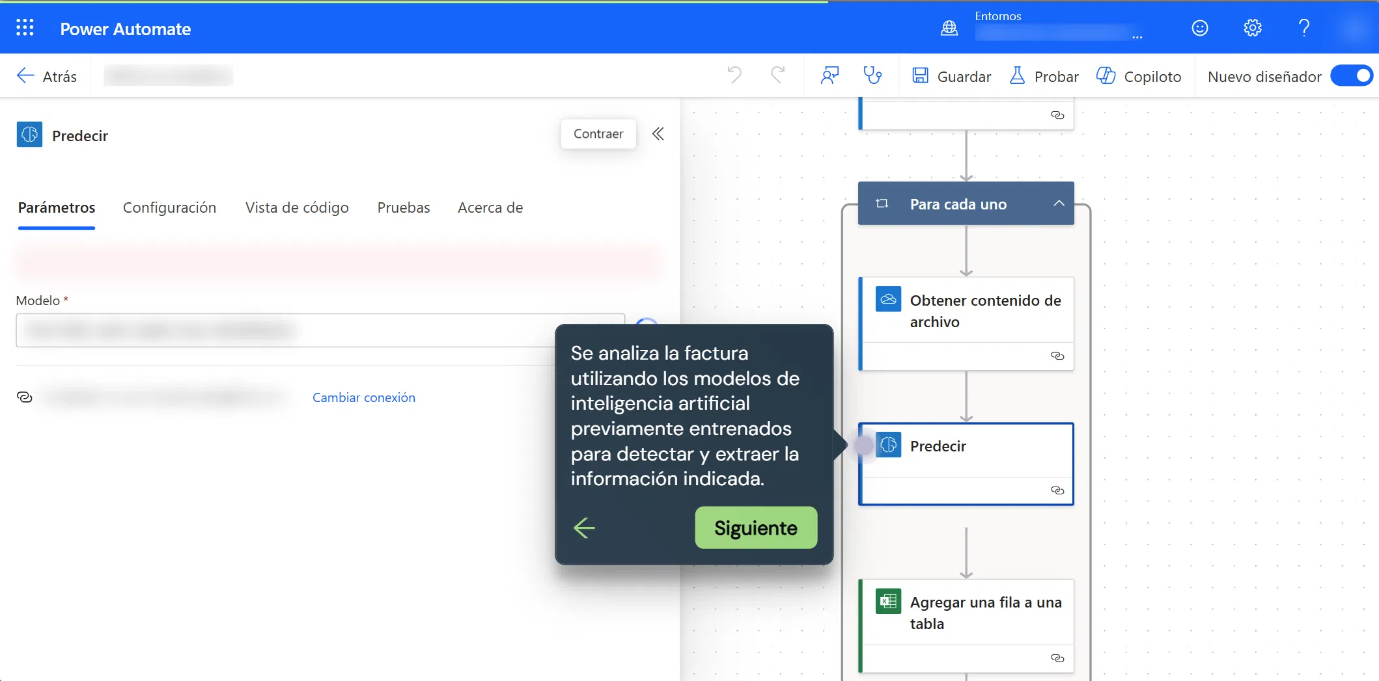Image resolution: width=1379 pixels, height=681 pixels.
Task: Click the Cambiar conexión link
Action: coord(363,397)
